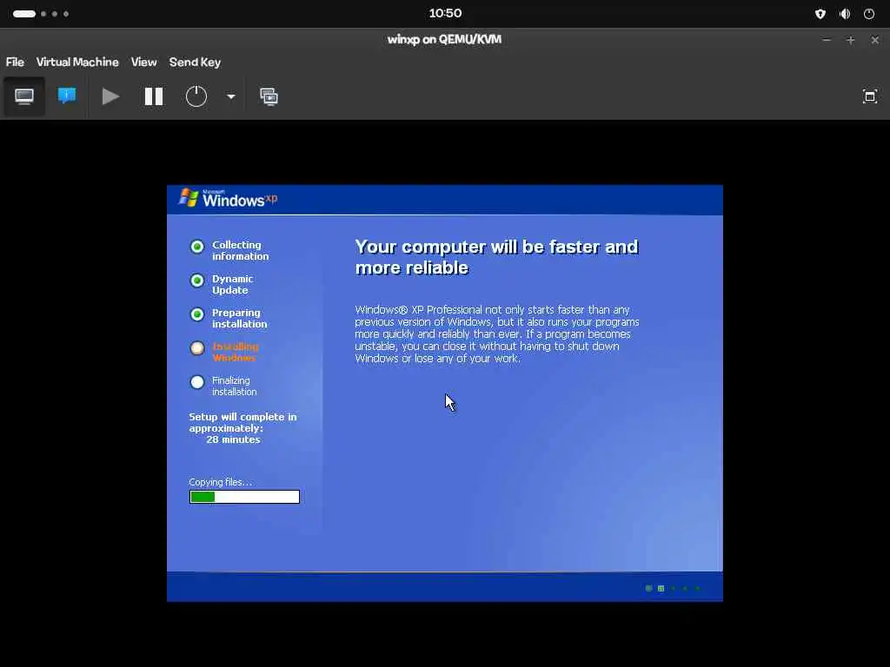This screenshot has width=890, height=667.
Task: Open the View menu
Action: [143, 63]
